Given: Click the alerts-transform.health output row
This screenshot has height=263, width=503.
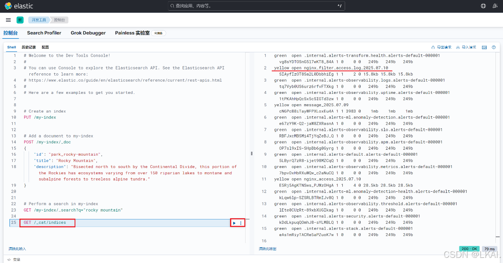Looking at the screenshot, I should 357,55.
